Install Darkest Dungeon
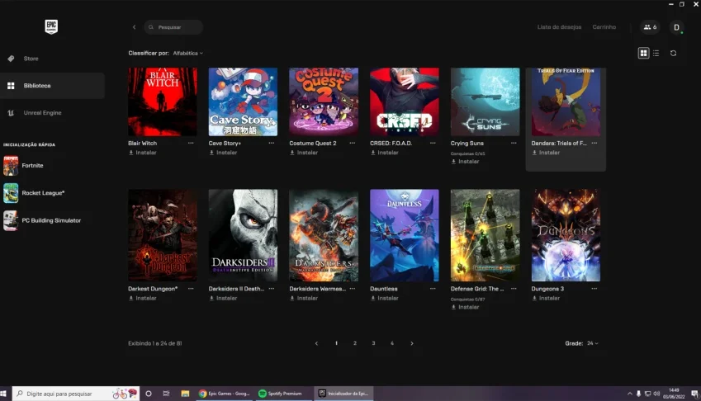This screenshot has width=701, height=401. 143,299
